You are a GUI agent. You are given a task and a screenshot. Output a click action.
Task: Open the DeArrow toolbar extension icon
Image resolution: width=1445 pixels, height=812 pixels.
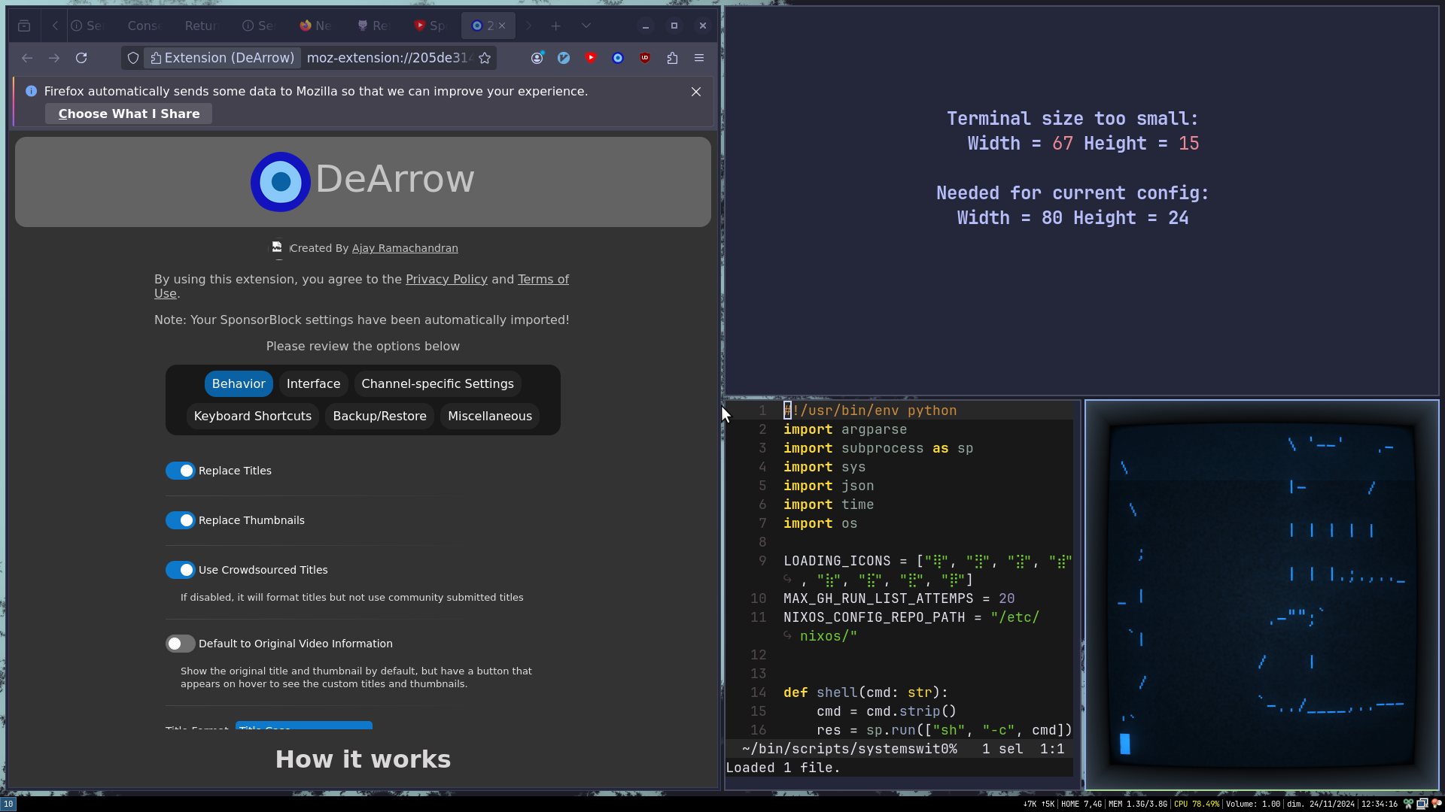click(x=618, y=58)
